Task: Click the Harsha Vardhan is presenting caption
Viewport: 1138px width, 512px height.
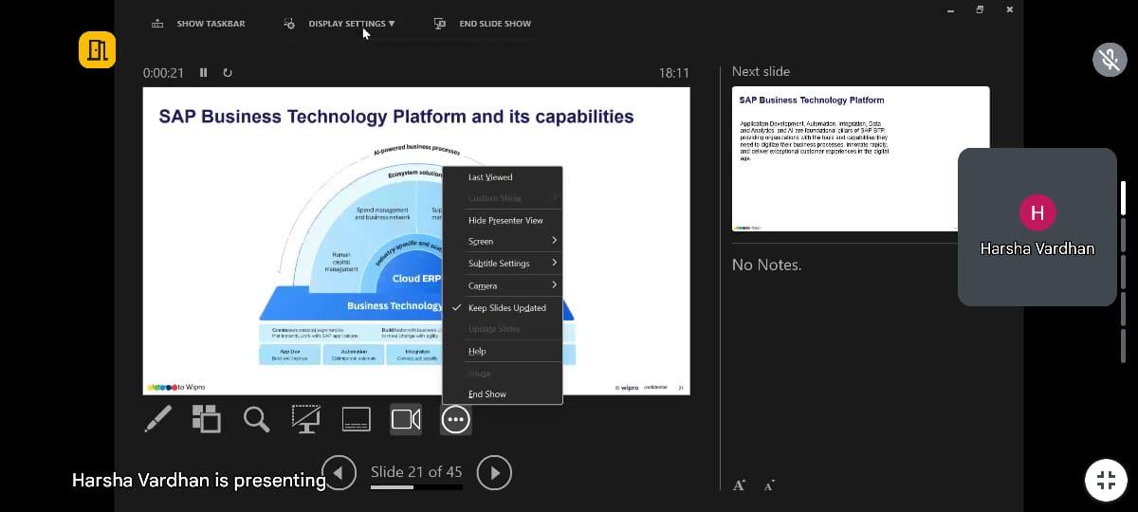Action: coord(199,481)
